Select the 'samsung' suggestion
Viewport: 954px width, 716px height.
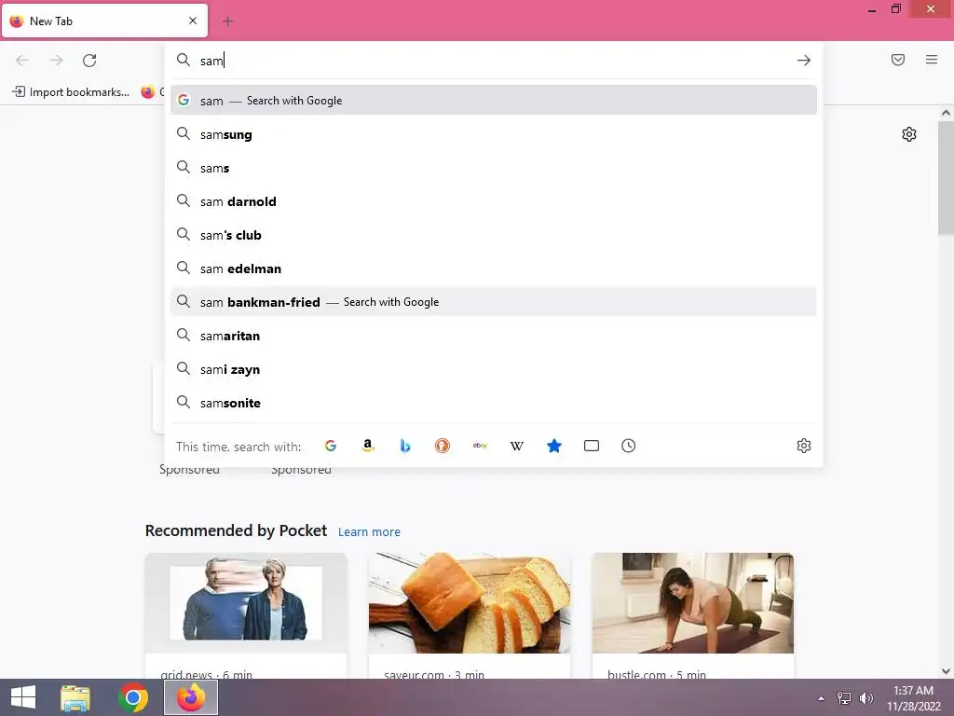[x=494, y=134]
